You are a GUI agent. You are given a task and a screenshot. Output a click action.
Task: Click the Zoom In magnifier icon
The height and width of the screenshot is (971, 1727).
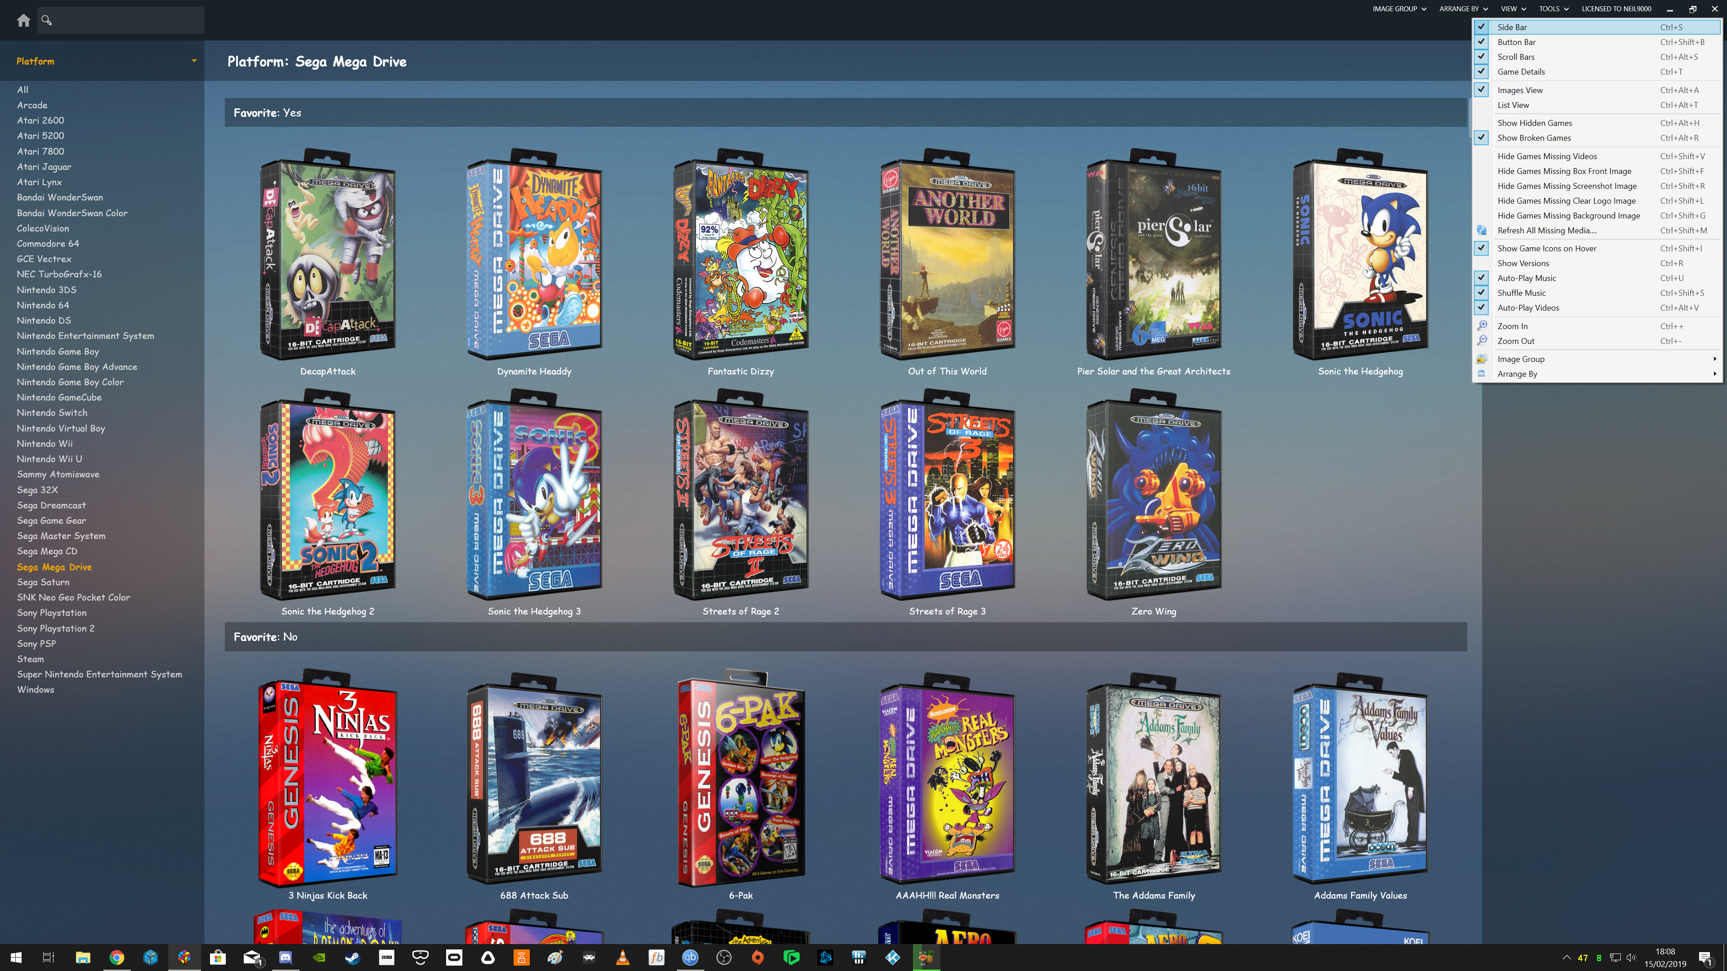tap(1481, 325)
